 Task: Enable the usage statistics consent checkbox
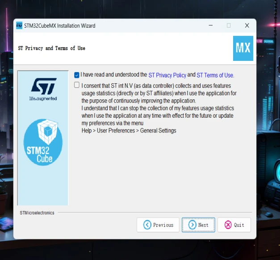(77, 85)
